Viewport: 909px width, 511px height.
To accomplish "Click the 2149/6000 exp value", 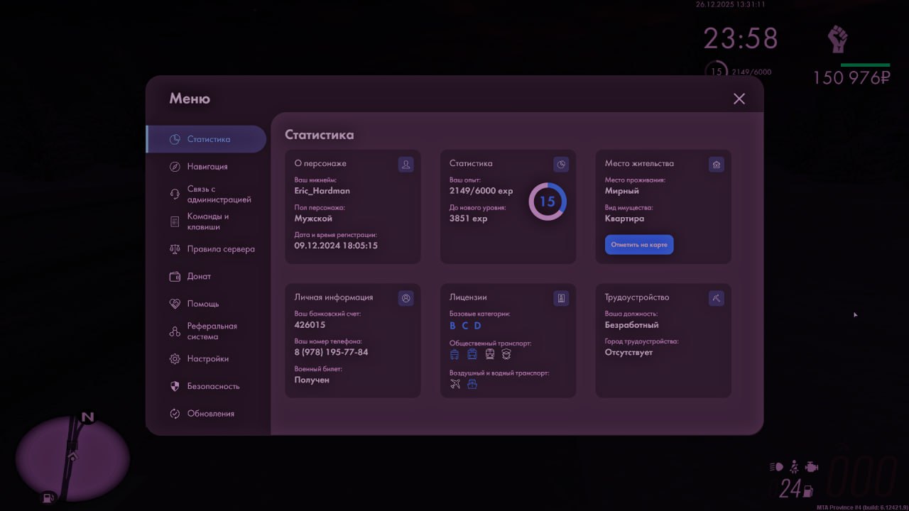I will click(x=481, y=191).
